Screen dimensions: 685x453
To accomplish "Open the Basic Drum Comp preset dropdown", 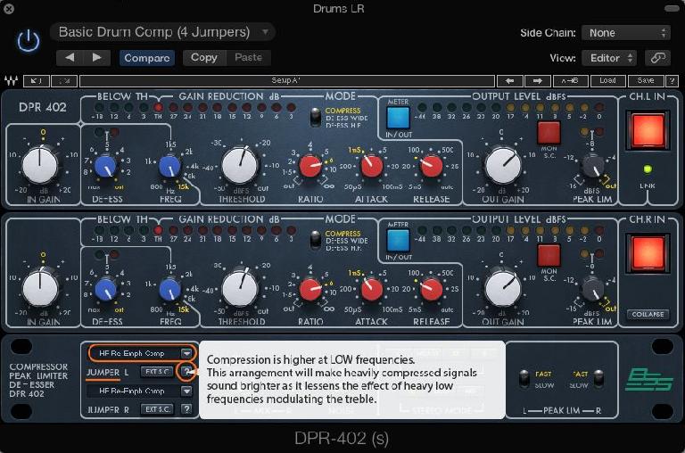I will click(x=162, y=32).
